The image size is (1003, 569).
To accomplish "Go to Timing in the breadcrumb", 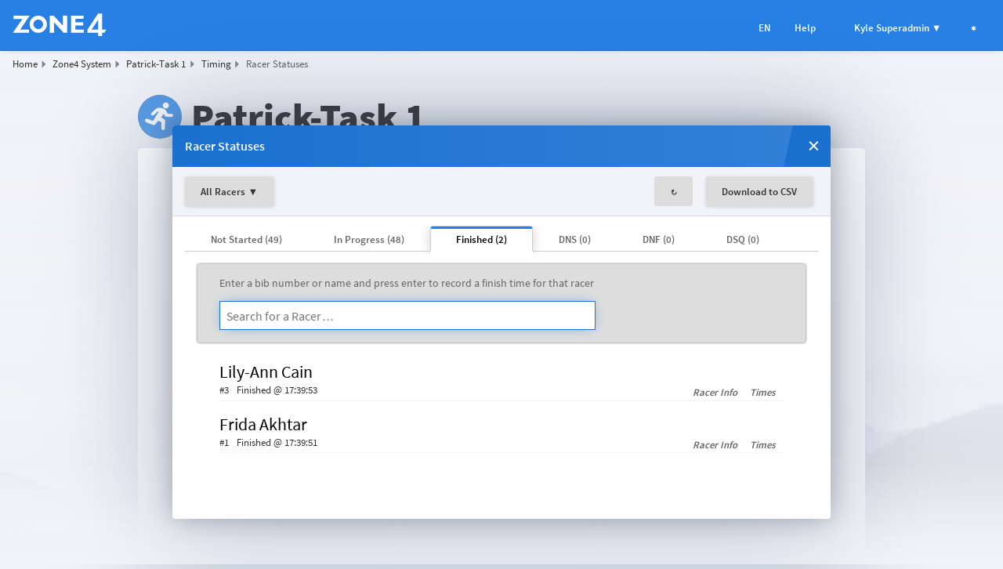I will (215, 64).
